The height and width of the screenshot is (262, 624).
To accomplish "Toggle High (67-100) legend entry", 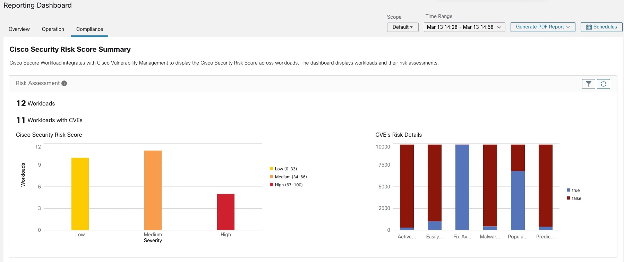I will click(x=286, y=185).
